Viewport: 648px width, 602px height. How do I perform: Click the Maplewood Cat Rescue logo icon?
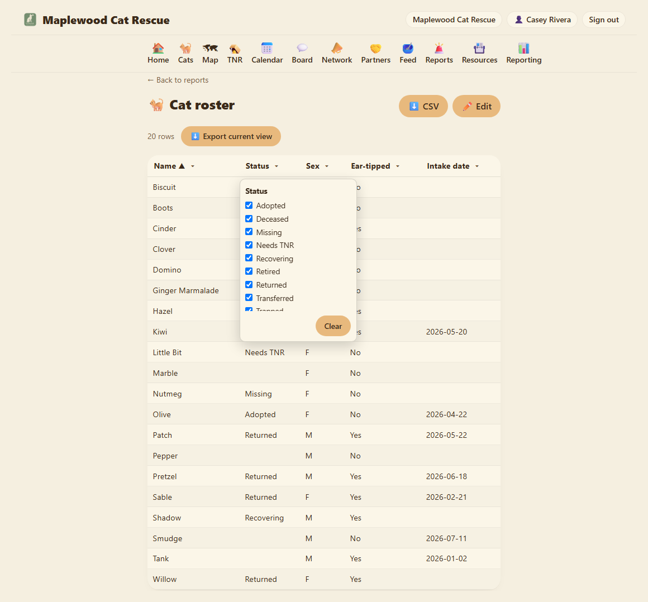pos(30,20)
